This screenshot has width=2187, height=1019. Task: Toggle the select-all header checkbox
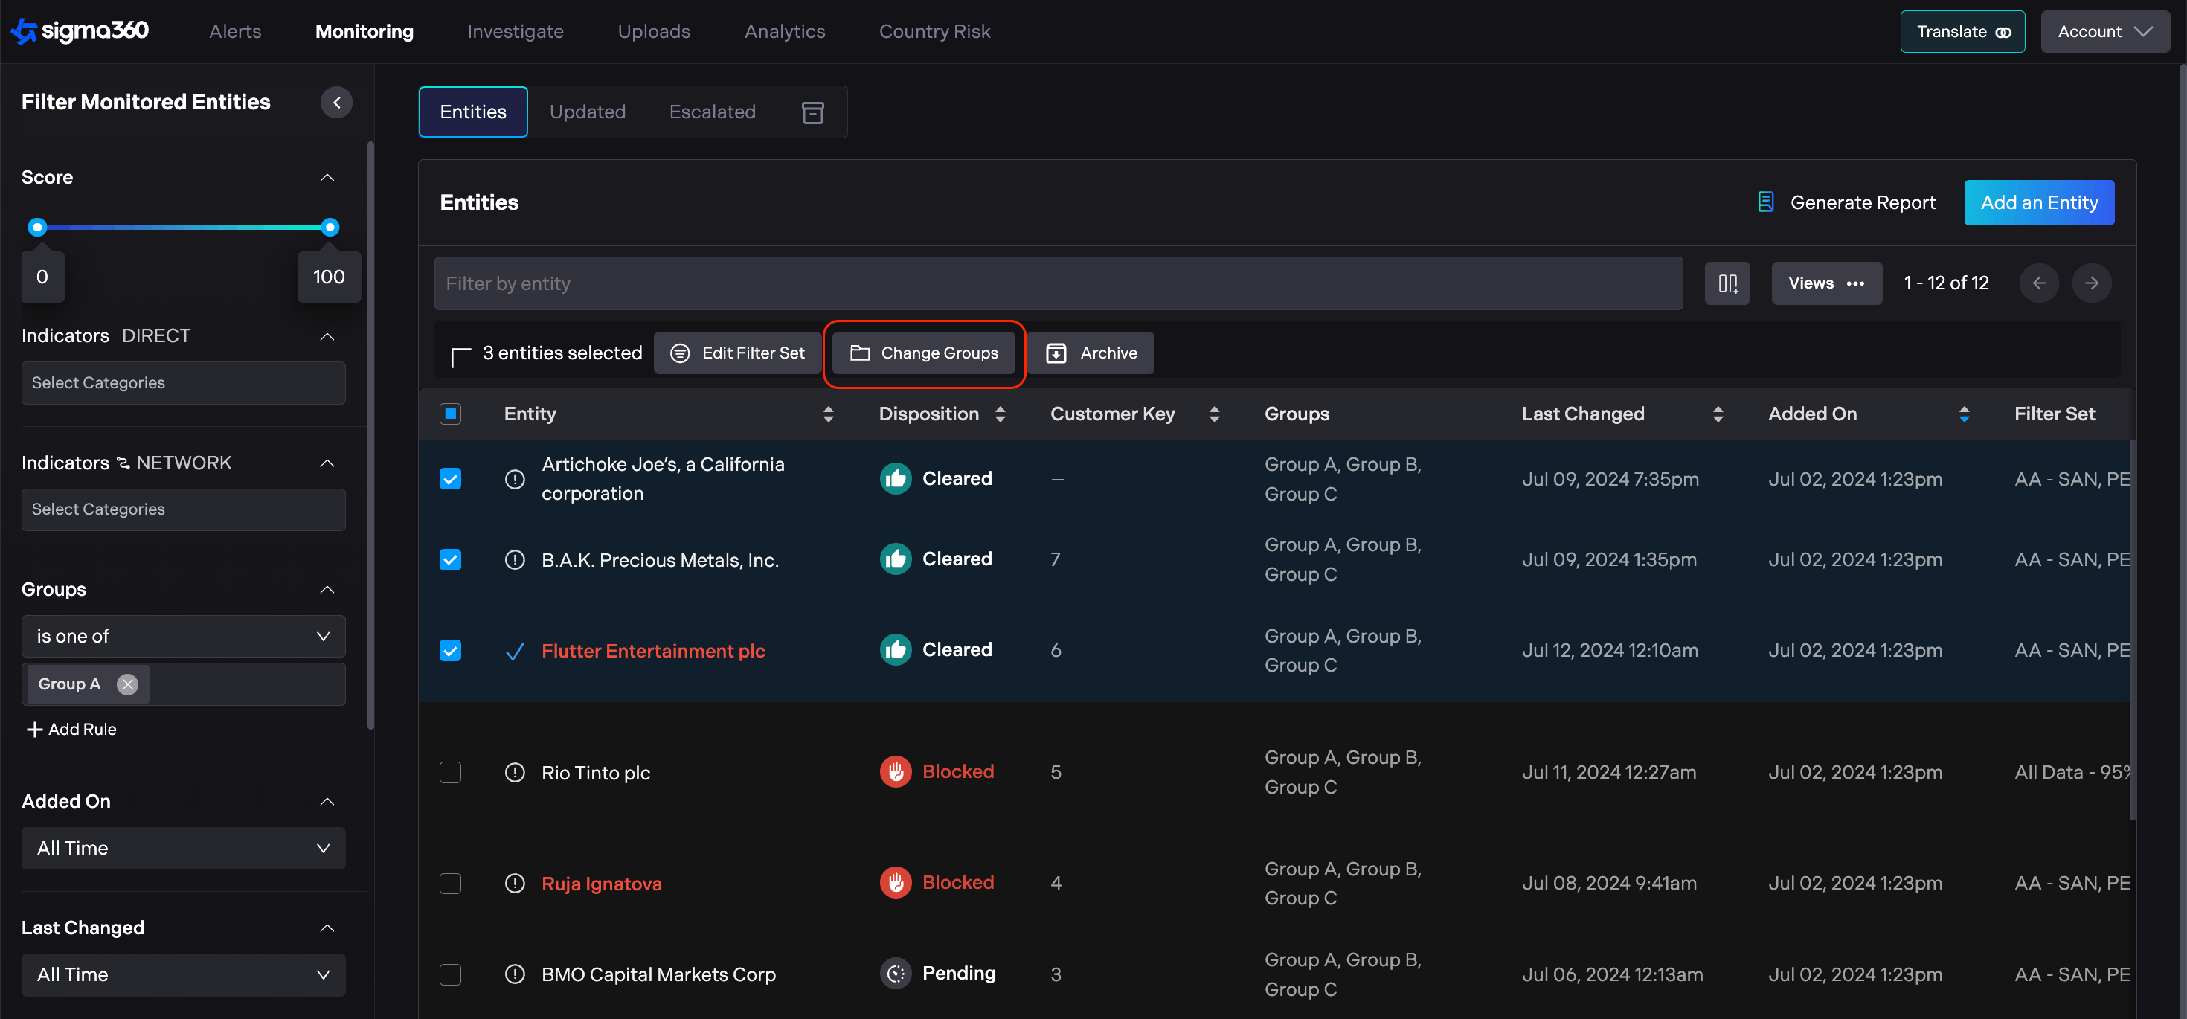pos(450,414)
